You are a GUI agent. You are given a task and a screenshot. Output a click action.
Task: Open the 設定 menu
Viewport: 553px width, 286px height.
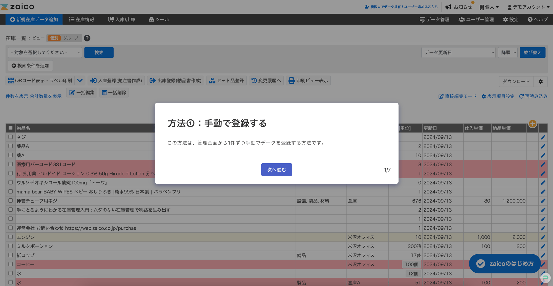511,19
